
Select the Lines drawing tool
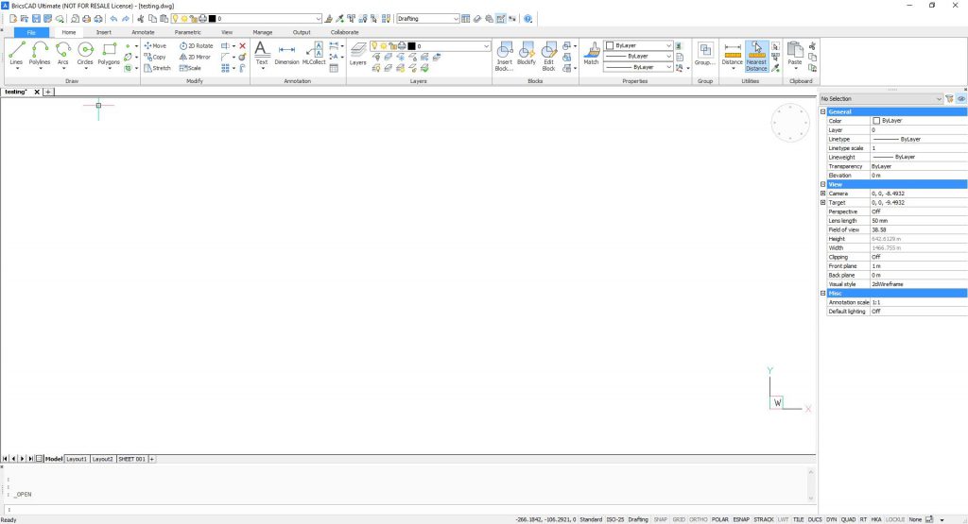pos(17,54)
